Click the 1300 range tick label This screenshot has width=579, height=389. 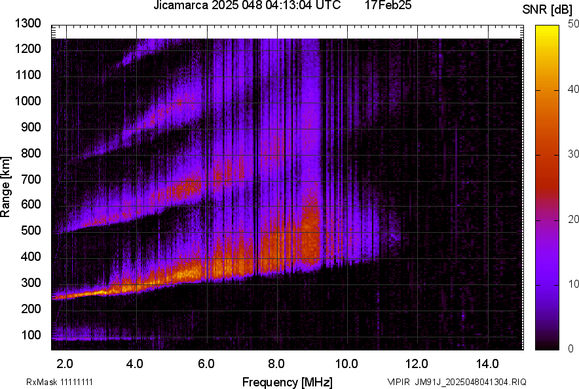coord(27,24)
